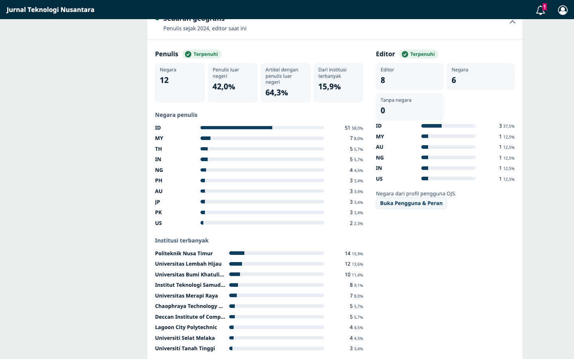Click the Penulis Terpenuhi status badge

coord(202,54)
